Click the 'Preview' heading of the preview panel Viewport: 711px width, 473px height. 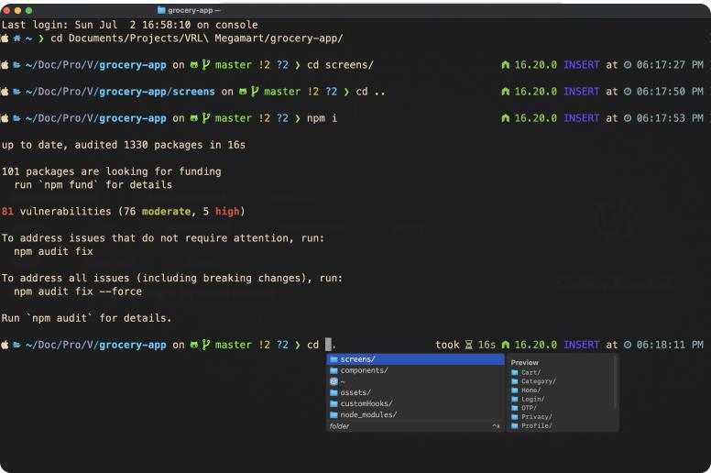pyautogui.click(x=525, y=363)
